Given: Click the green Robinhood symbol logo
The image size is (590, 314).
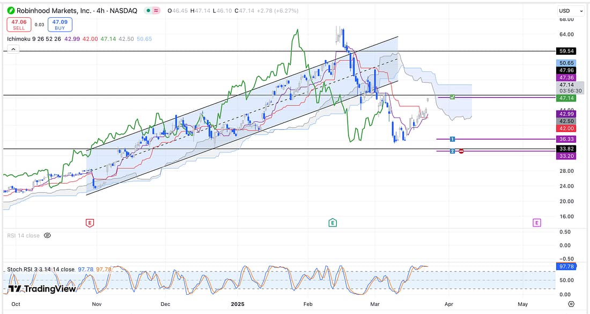Looking at the screenshot, I should click(10, 10).
